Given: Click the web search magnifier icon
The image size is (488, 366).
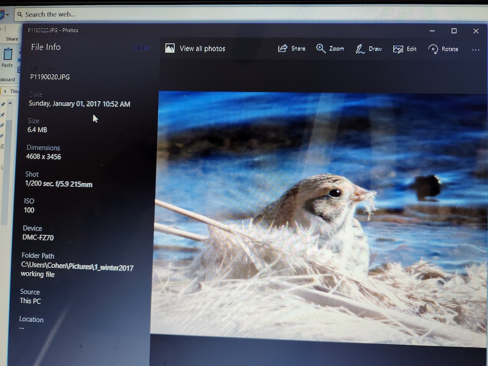Looking at the screenshot, I should (x=19, y=15).
